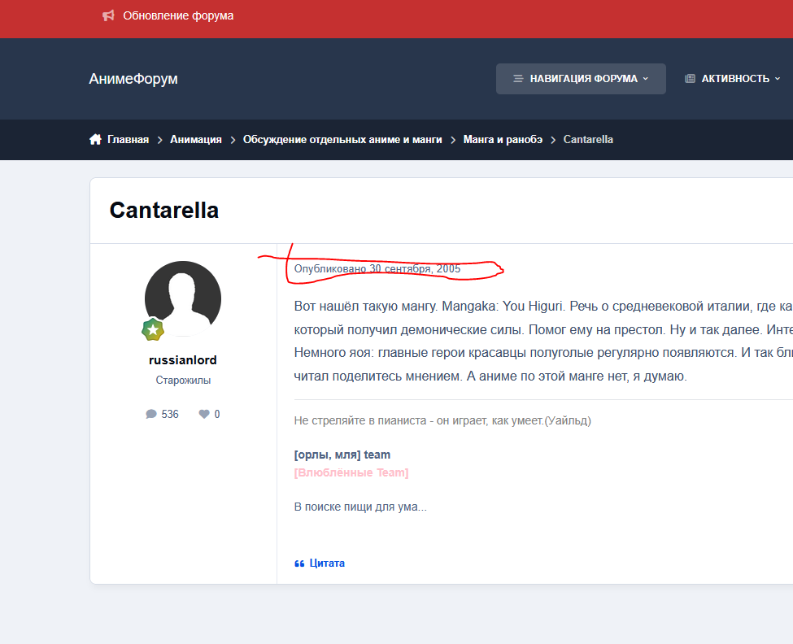Open Обсуждение отдельных аниме и манги breadcrumb

pos(342,140)
